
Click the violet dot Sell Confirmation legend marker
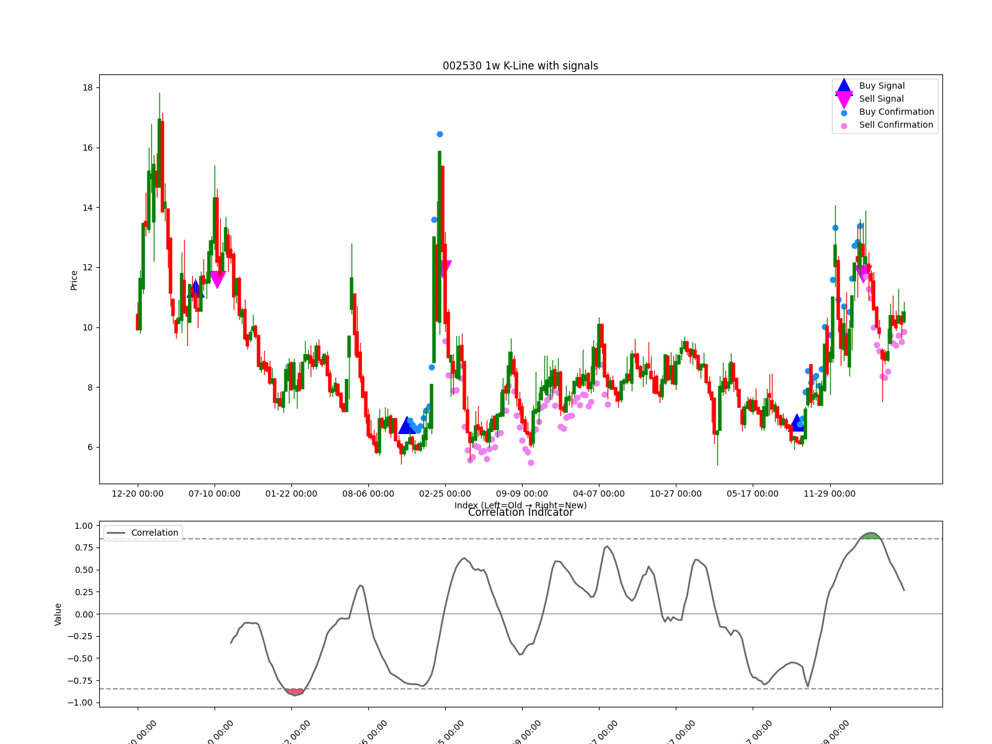pyautogui.click(x=844, y=126)
